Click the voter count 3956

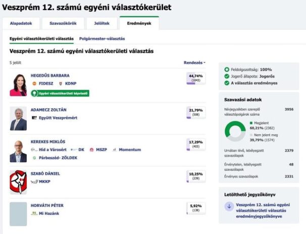pos(289,109)
